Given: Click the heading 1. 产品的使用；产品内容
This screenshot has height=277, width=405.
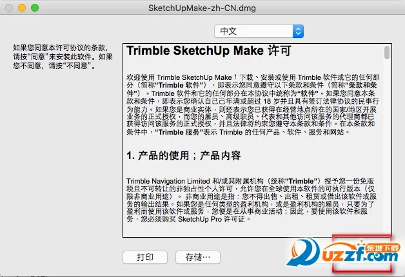Looking at the screenshot, I should point(184,155).
